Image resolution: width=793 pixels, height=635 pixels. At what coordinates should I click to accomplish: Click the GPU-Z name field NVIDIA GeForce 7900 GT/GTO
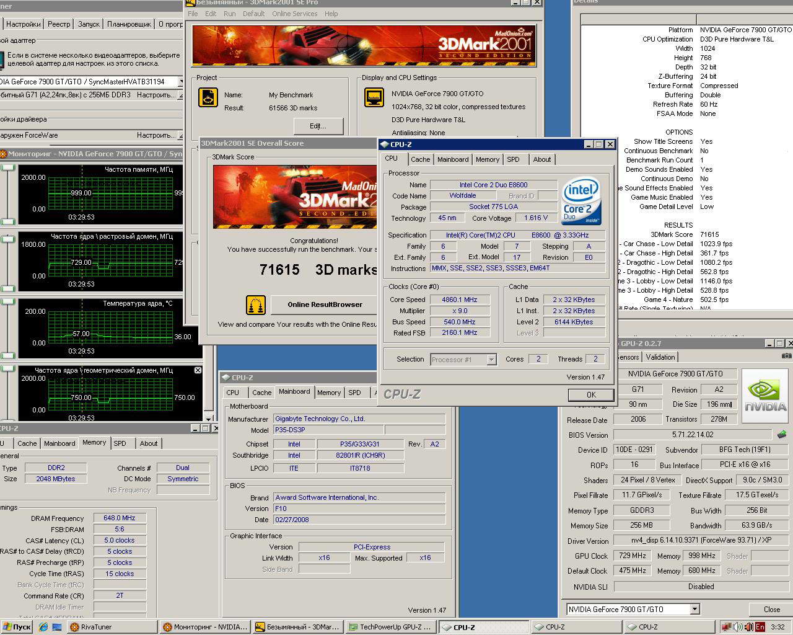tap(675, 374)
